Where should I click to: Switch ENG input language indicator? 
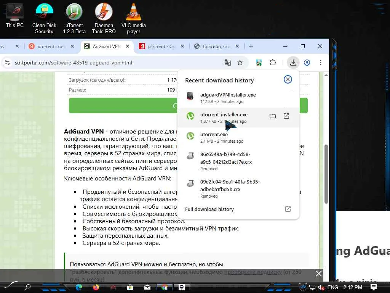[333, 288]
